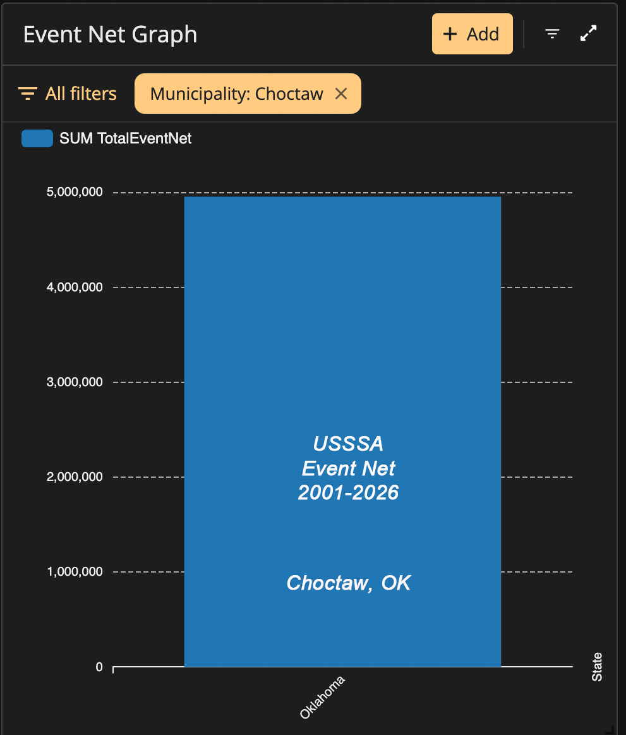Click the blue Oklahoma bar
The height and width of the screenshot is (735, 626).
[x=342, y=431]
